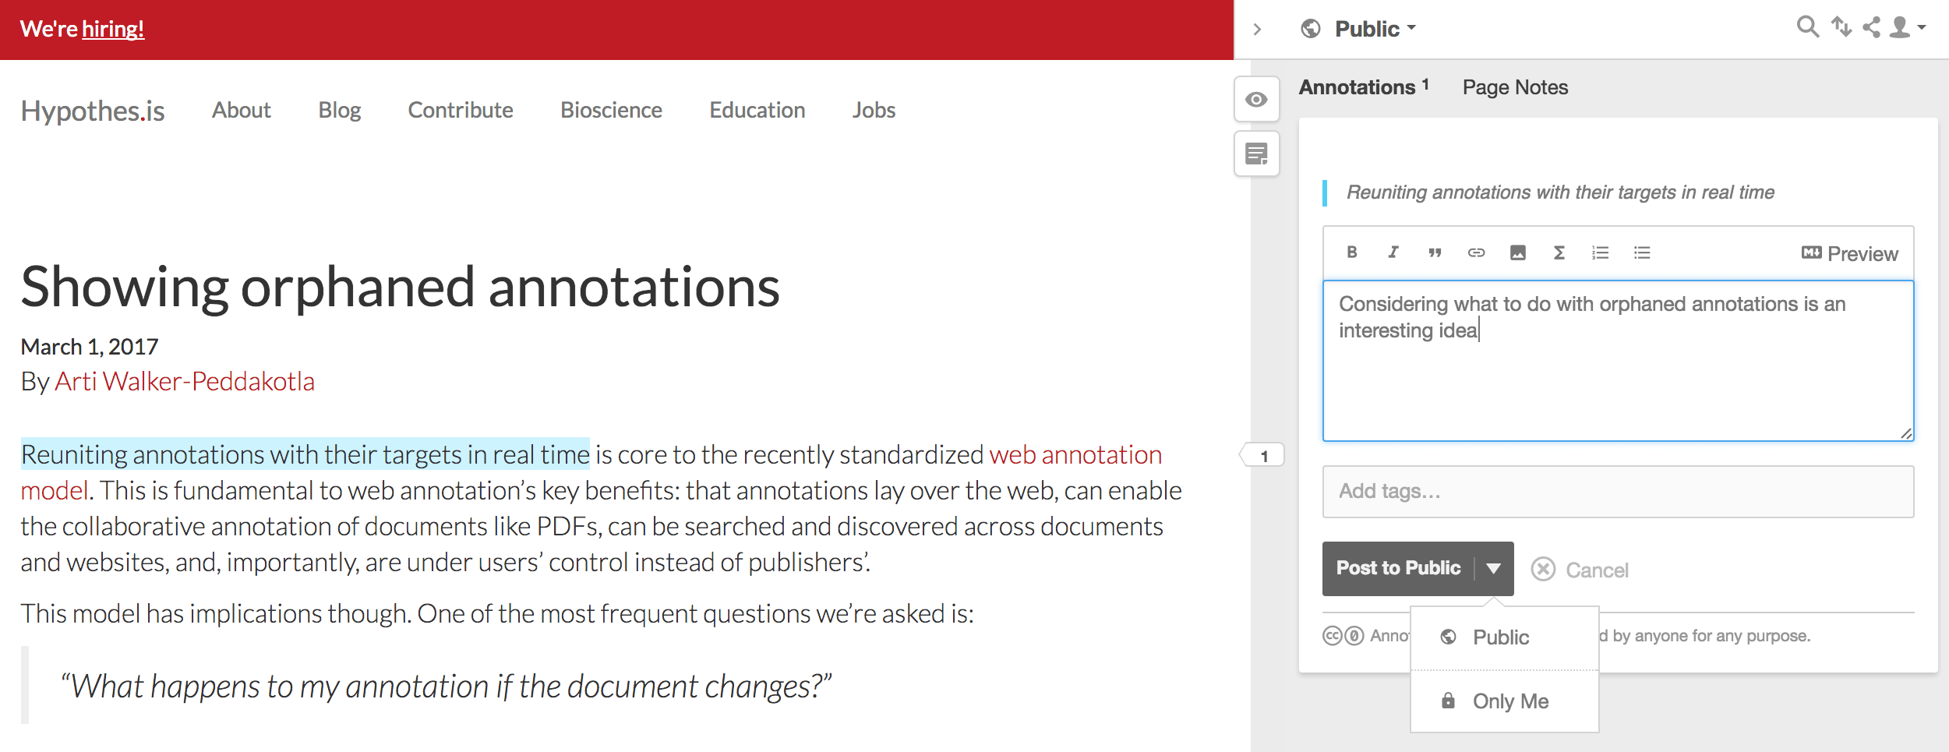Viewport: 1949px width, 752px height.
Task: Click the Bold formatting icon
Action: coord(1352,252)
